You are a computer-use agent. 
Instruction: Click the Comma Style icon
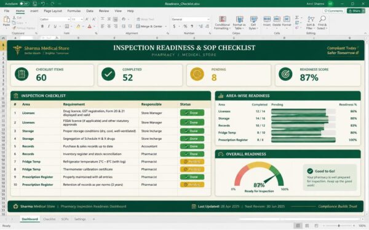tap(192, 26)
